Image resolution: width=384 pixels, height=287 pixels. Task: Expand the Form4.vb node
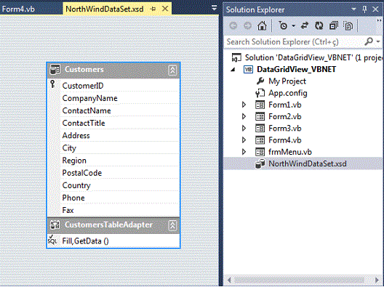(x=244, y=140)
